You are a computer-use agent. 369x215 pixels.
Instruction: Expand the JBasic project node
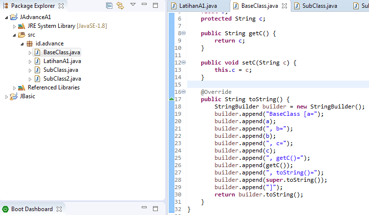[6, 97]
